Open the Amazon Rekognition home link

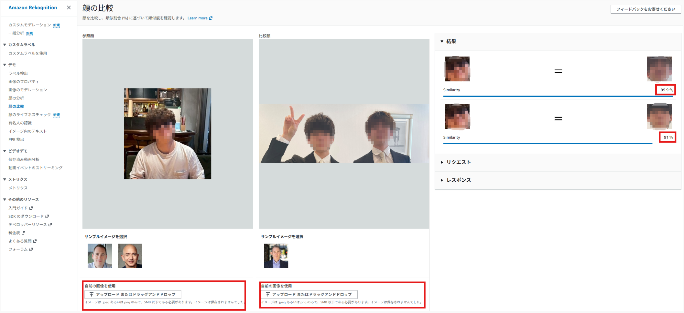pyautogui.click(x=33, y=7)
